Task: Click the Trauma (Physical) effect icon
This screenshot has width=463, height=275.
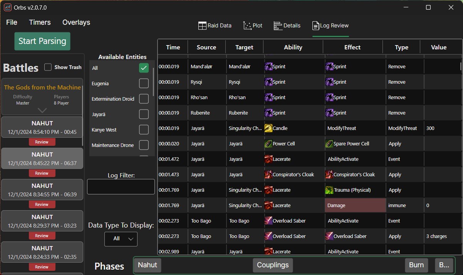Action: coord(329,190)
